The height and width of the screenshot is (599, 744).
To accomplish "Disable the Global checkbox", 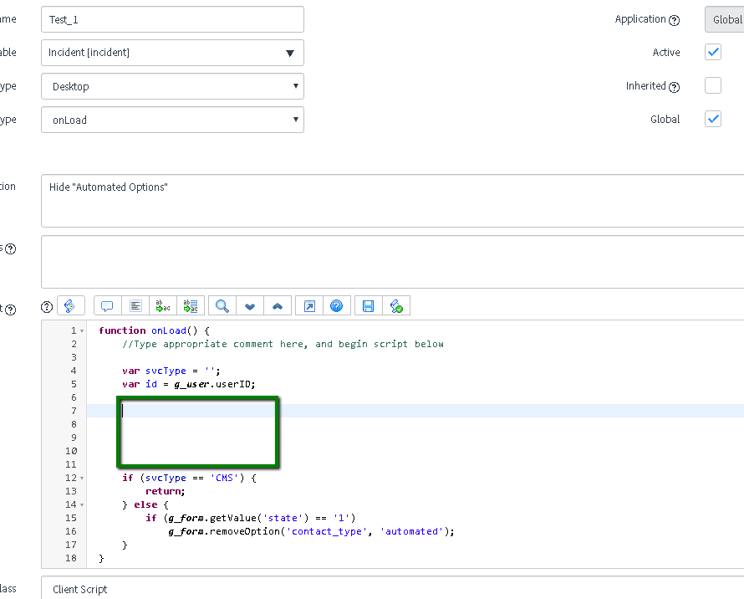I will (x=712, y=119).
